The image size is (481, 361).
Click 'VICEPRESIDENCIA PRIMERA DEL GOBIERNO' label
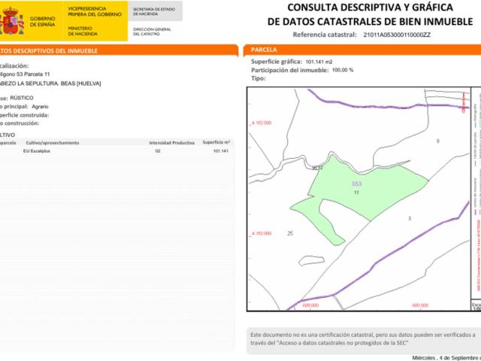pyautogui.click(x=95, y=11)
